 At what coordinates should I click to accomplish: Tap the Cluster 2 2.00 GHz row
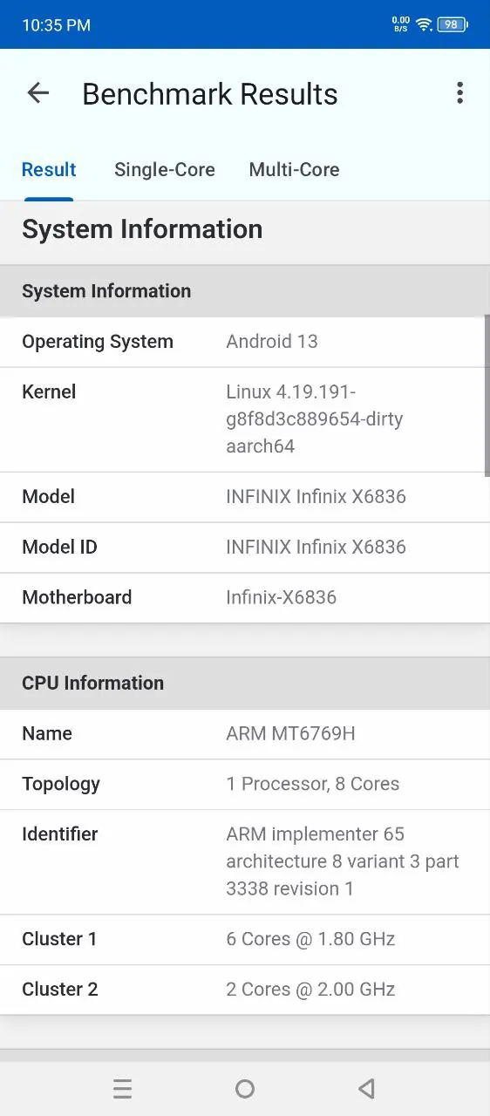pos(245,990)
